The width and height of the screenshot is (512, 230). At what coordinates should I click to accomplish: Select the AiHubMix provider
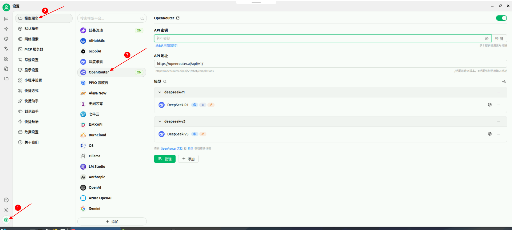click(112, 41)
